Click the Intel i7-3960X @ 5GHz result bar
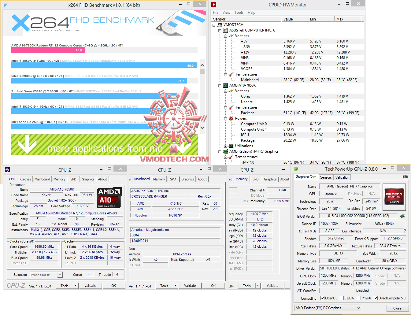 coord(104,65)
